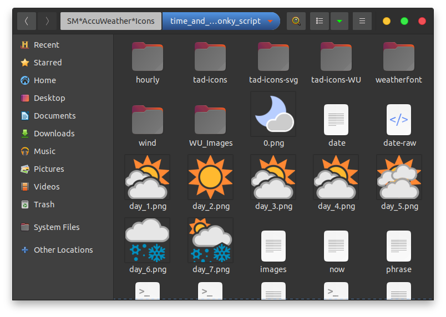Viewport: 446px width, 317px height.
Task: Open Videos in sidebar
Action: coord(63,187)
